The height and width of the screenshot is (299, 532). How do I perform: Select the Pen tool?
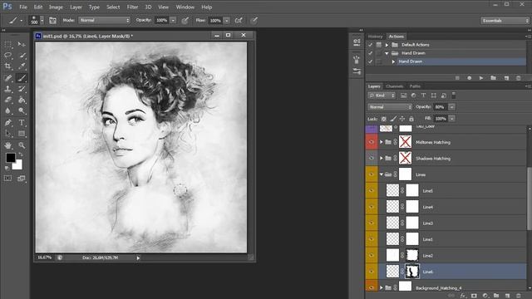coord(8,122)
